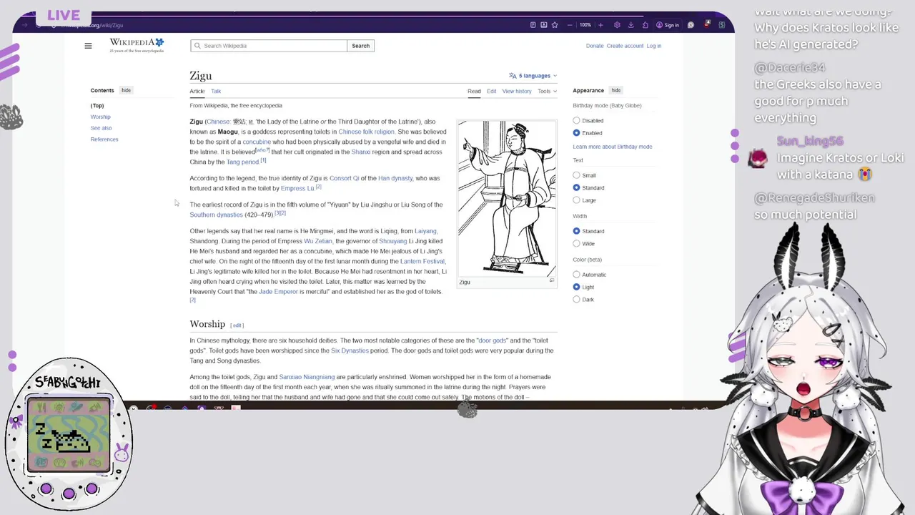915x515 pixels.
Task: Zoom in using the browser plus icon
Action: click(600, 25)
